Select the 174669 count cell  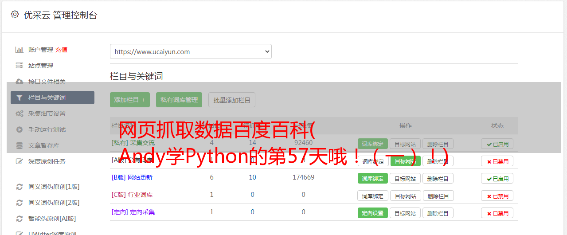(x=303, y=177)
